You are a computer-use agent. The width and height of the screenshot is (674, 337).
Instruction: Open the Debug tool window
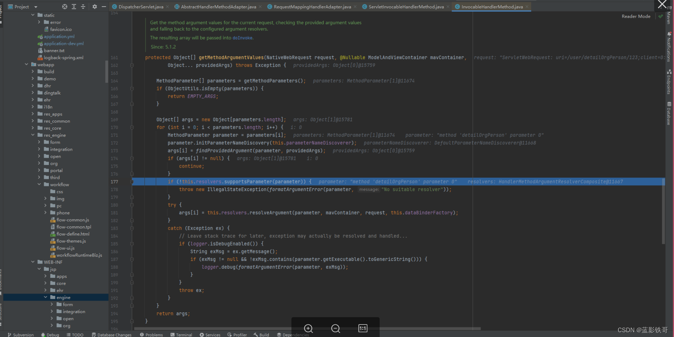[x=50, y=334]
